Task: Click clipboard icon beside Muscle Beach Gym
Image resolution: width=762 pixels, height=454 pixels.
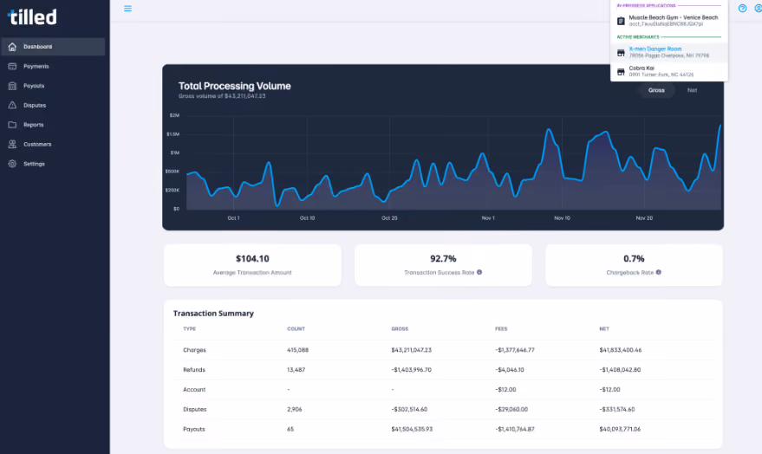Action: pyautogui.click(x=621, y=21)
